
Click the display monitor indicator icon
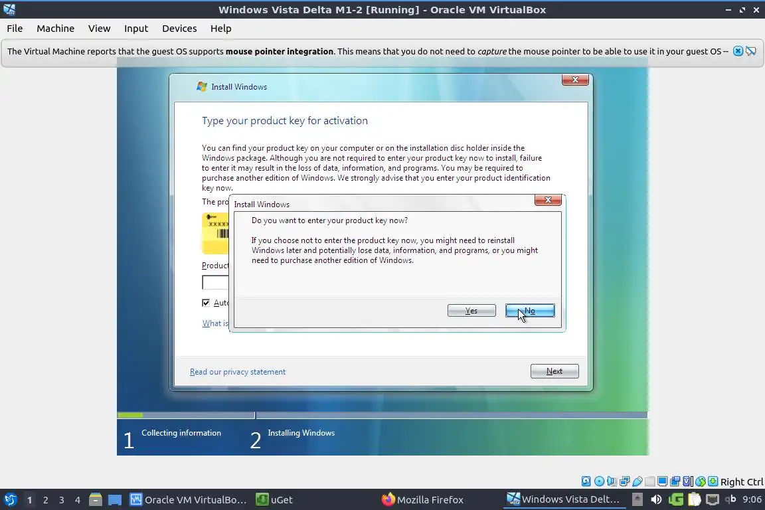pos(663,481)
